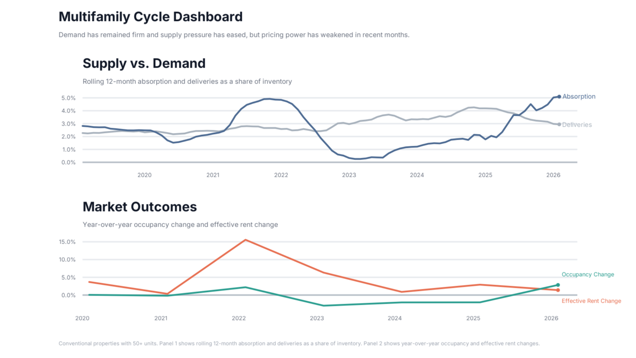Click the rolling 12-month absorption subtitle
Image resolution: width=636 pixels, height=358 pixels.
click(187, 82)
